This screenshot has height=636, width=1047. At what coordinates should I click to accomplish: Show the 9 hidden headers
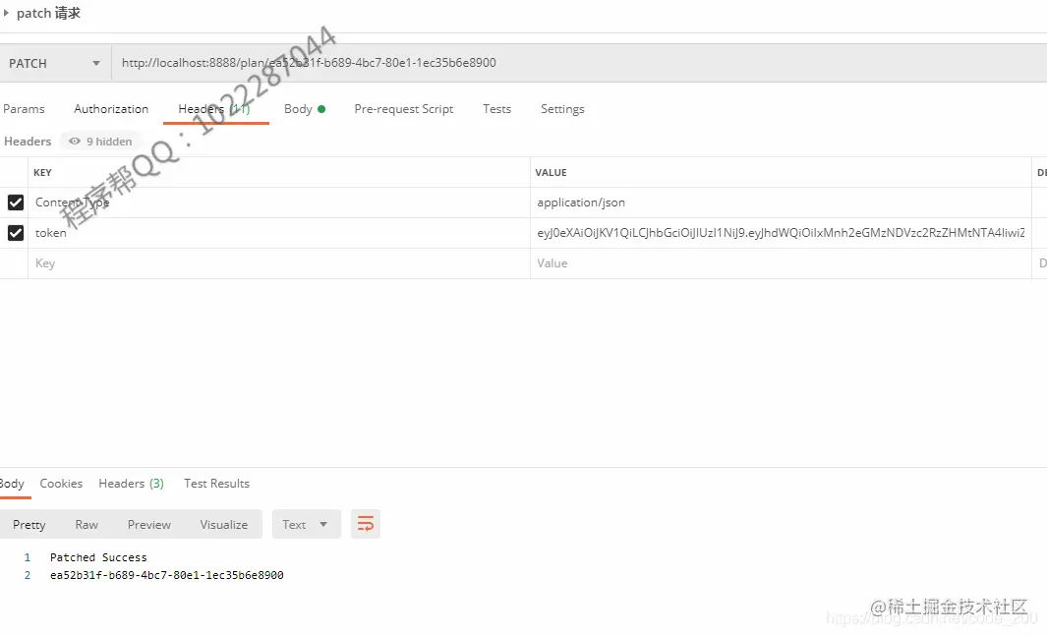click(x=101, y=142)
